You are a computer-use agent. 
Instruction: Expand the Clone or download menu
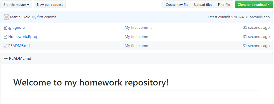coord(254,4)
